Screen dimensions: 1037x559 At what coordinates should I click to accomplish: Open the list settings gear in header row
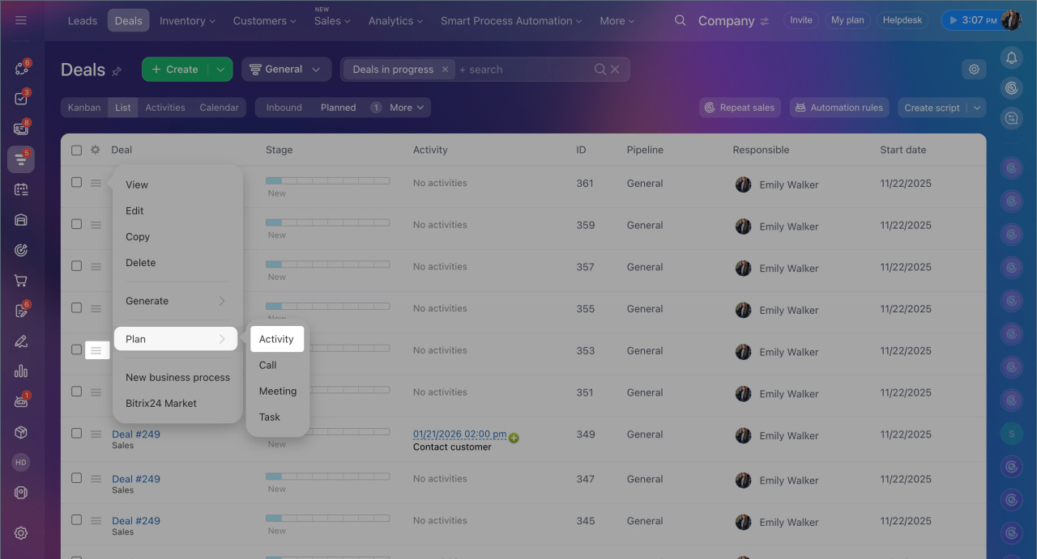click(x=96, y=150)
